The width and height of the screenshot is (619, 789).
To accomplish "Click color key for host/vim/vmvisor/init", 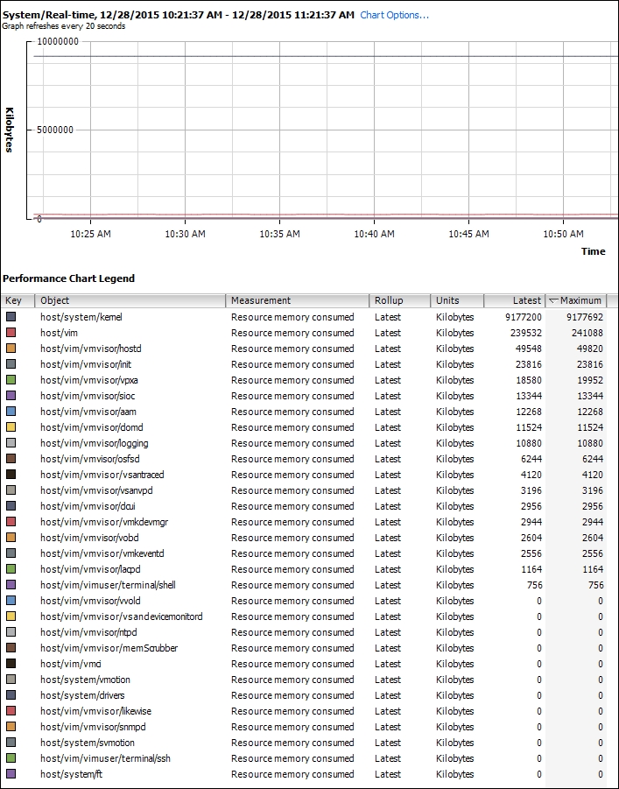I will click(11, 364).
